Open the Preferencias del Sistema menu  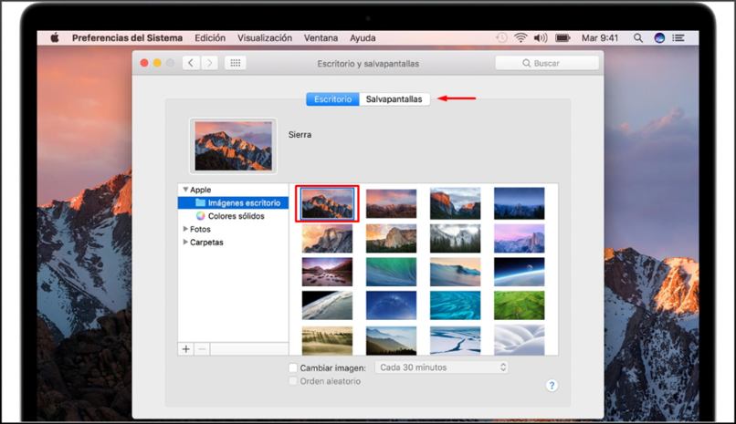click(x=127, y=38)
